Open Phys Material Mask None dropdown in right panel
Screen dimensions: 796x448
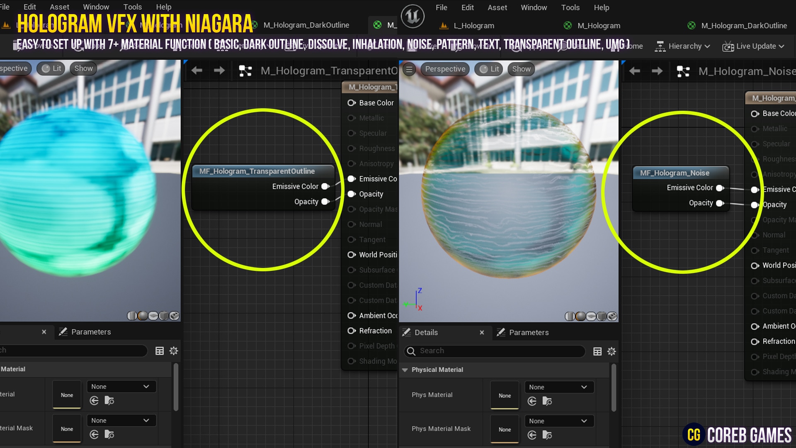tap(559, 421)
